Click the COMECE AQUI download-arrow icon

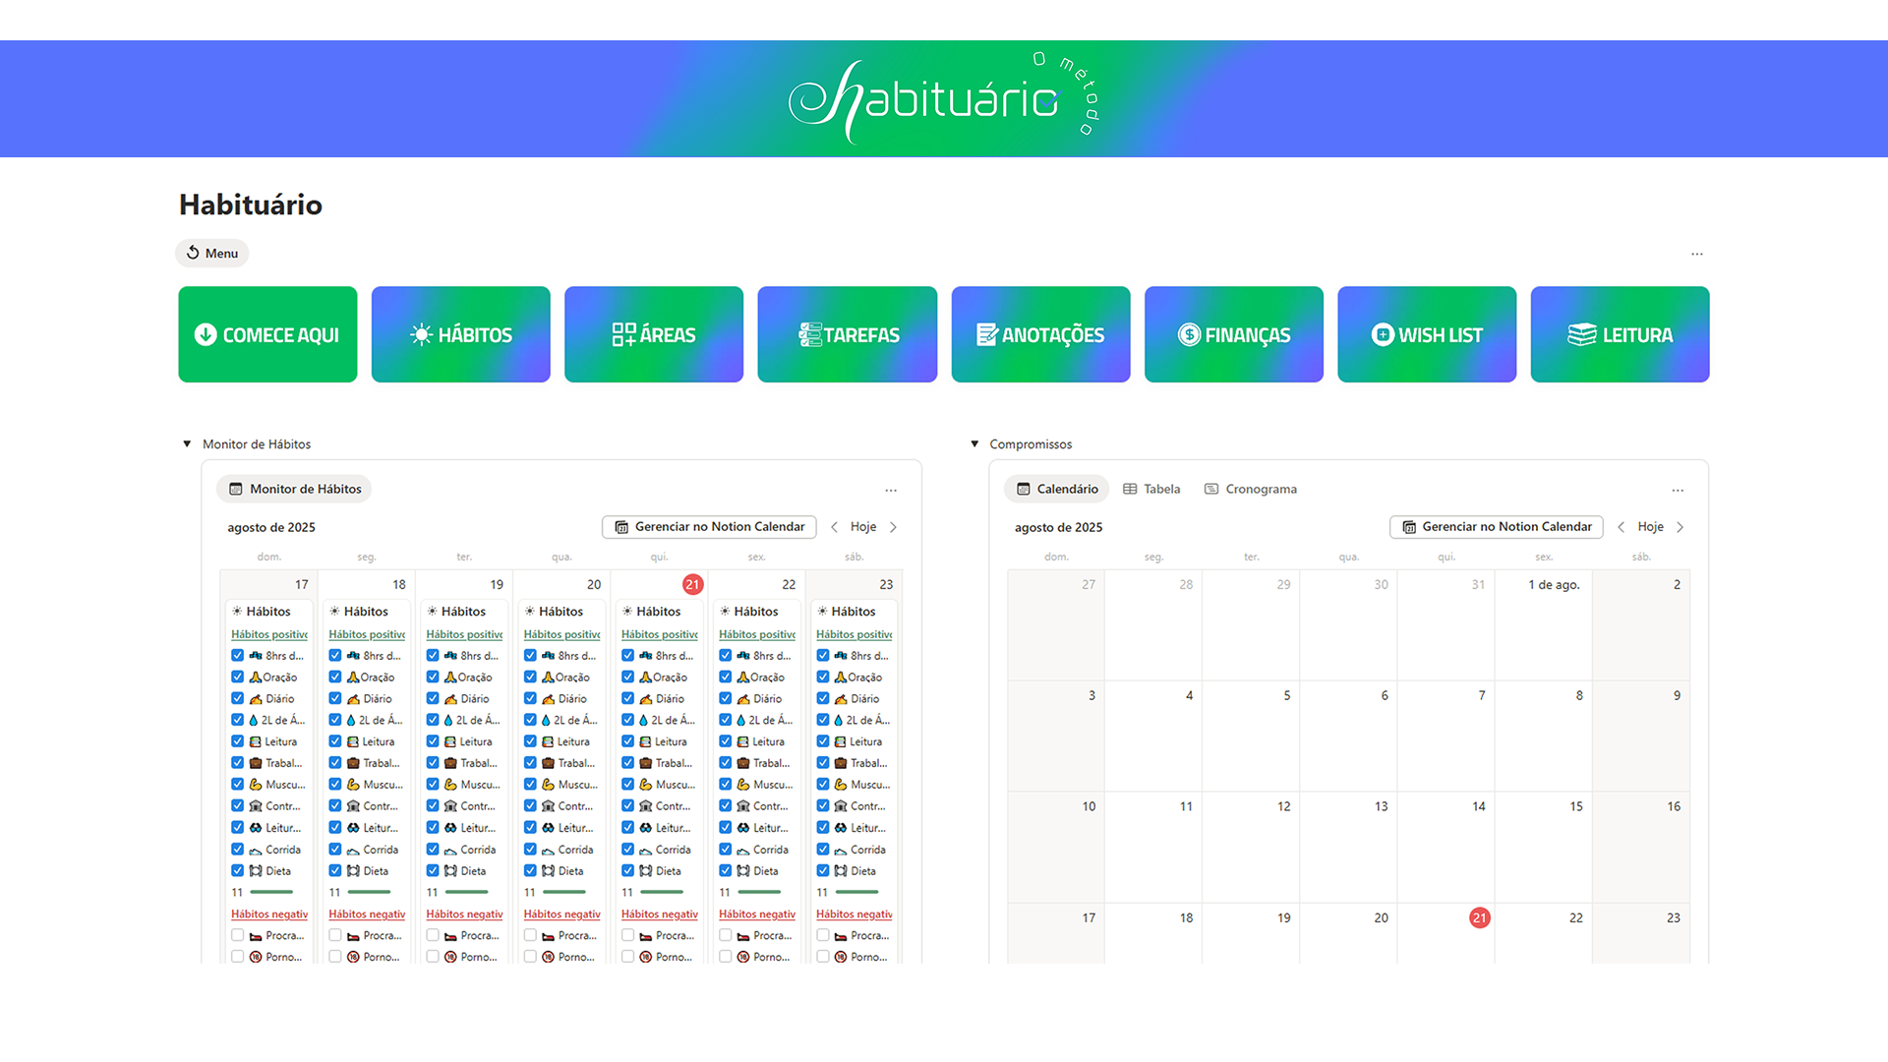[x=205, y=334]
